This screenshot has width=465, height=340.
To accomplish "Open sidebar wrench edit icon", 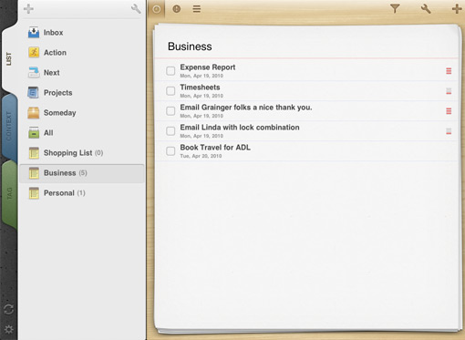I will pos(136,9).
